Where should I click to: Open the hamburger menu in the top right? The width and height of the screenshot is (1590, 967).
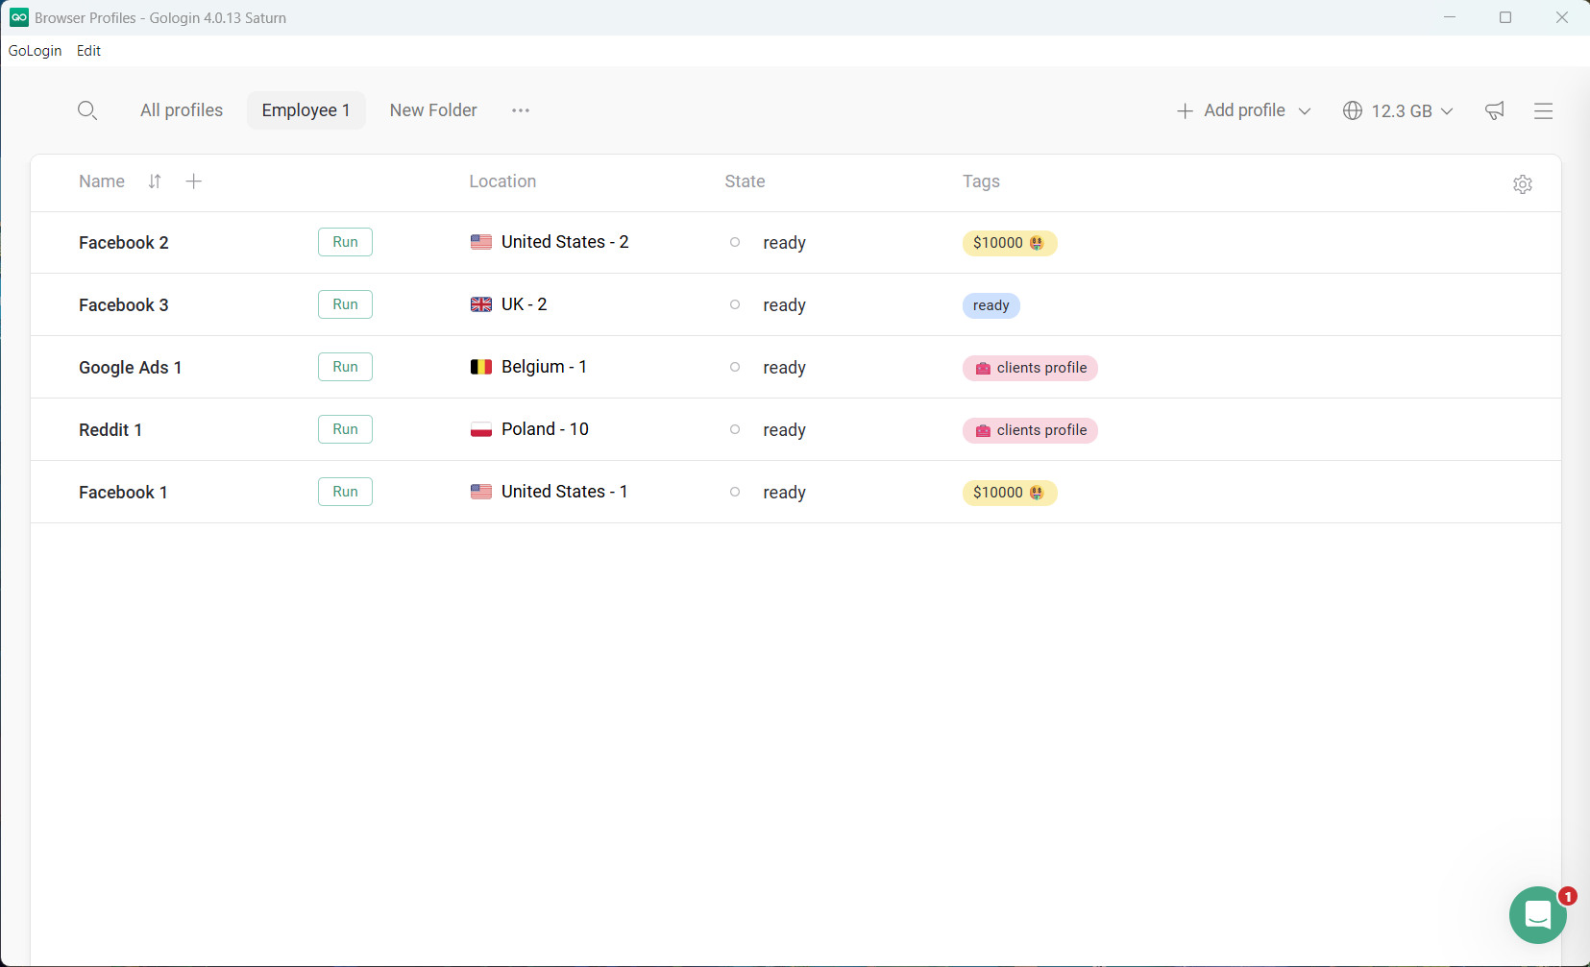point(1542,110)
